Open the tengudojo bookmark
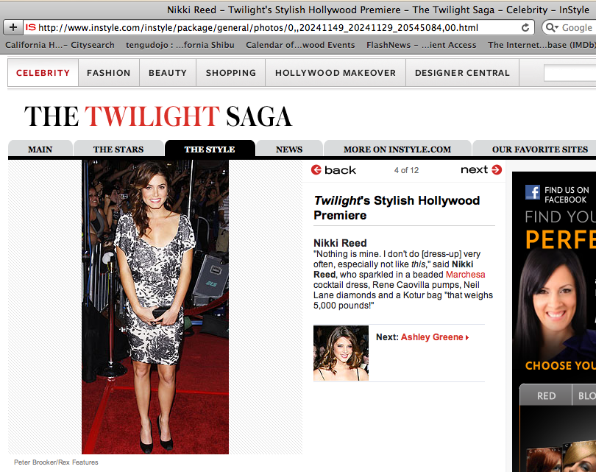Viewport: 596px width, 472px height. tap(180, 45)
